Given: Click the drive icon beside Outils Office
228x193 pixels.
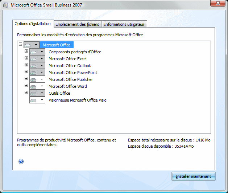Looking at the screenshot, I should [x=34, y=93].
